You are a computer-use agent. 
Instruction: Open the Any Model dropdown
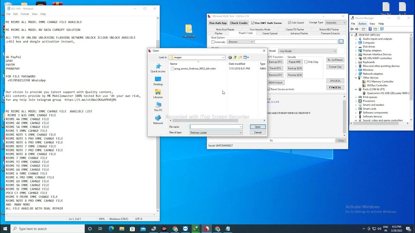[x=307, y=51]
